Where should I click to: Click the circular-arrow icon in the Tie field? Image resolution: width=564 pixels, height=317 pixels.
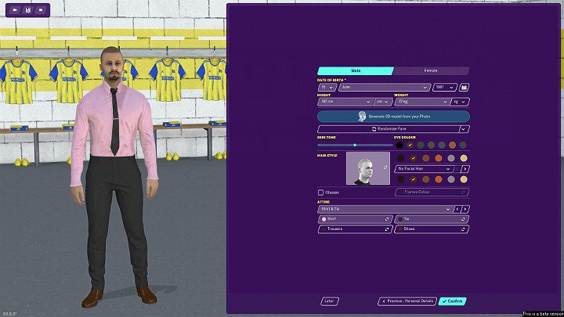tap(463, 219)
